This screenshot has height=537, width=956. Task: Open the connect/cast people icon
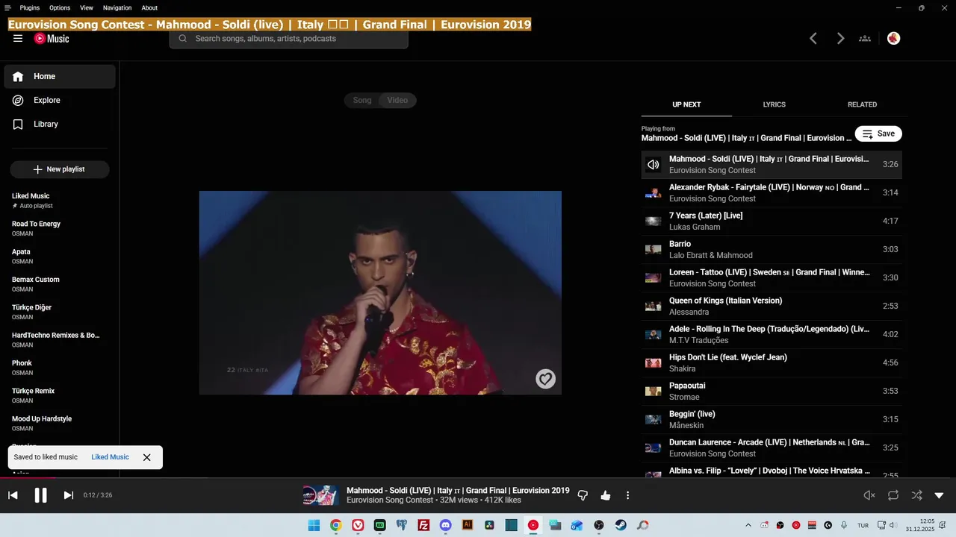865,39
